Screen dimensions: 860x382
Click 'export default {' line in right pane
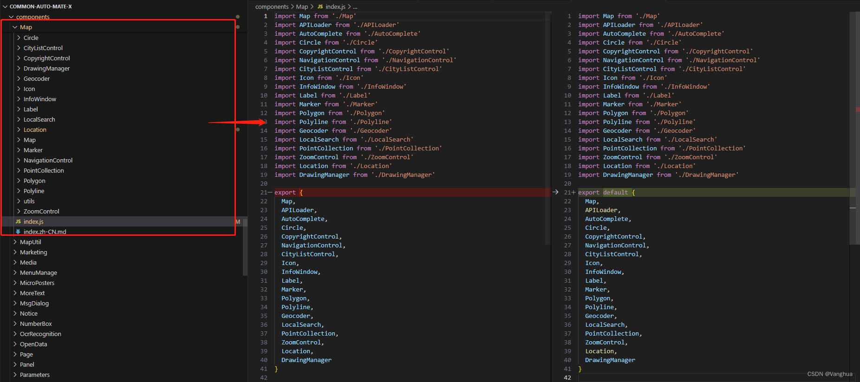point(606,192)
